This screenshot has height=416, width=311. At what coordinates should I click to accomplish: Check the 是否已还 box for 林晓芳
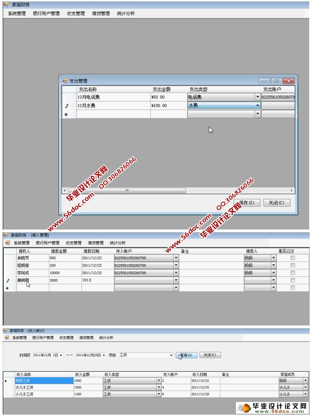click(292, 258)
